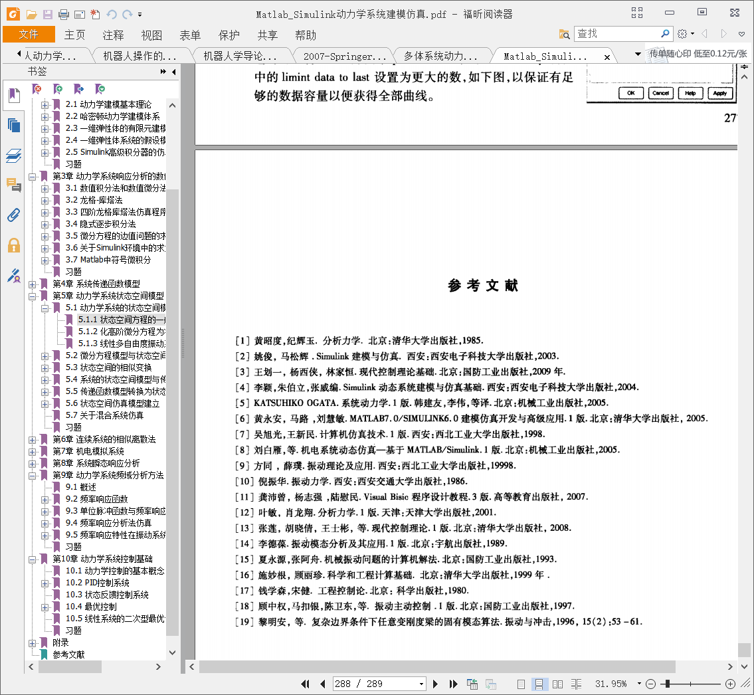Open the zoom percentage dropdown arrow
This screenshot has height=695, width=754.
pos(639,684)
